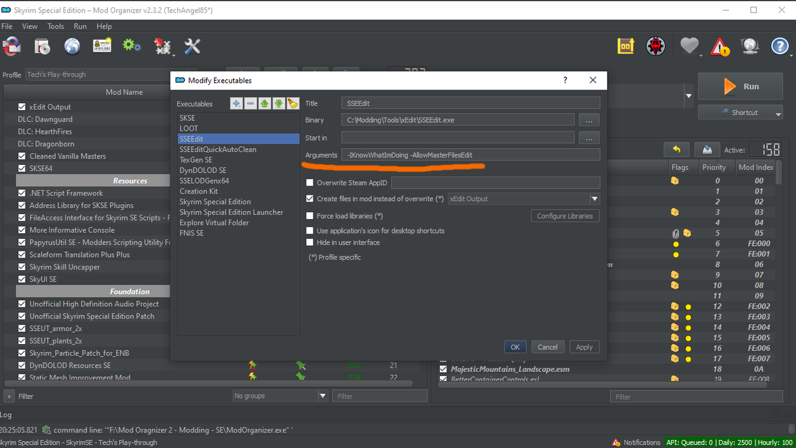Screen dimensions: 796x448
Task: Open the File menu
Action: tap(7, 26)
